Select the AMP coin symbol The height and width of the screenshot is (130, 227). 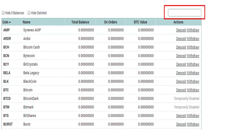[x=7, y=30]
